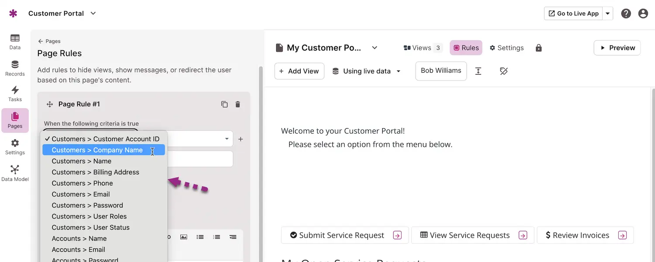Open the Data Model section
Viewport: 655px width, 262px height.
click(15, 173)
